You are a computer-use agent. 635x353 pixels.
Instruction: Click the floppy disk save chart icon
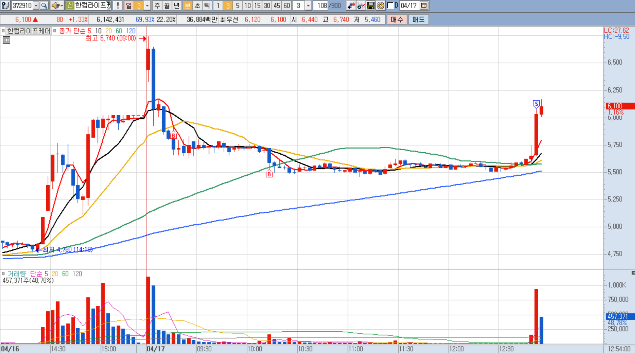[x=371, y=5]
